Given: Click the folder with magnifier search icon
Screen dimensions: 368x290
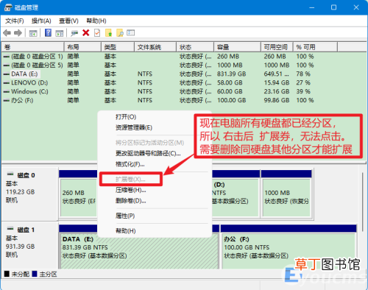Looking at the screenshot, I should [x=120, y=32].
